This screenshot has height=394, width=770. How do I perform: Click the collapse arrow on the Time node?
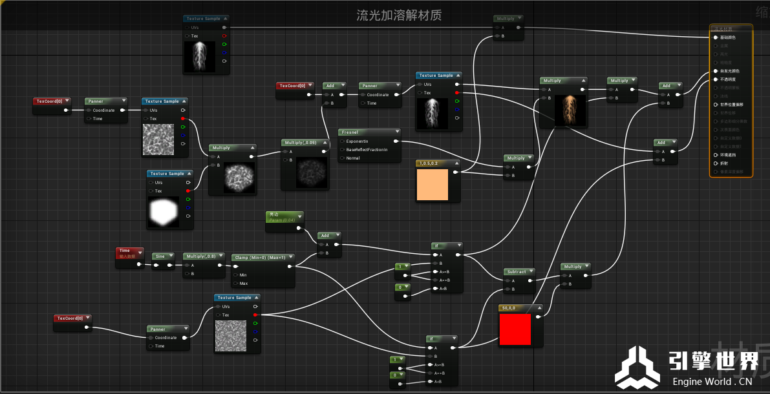coord(140,253)
